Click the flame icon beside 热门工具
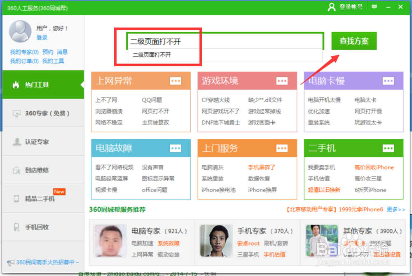 16,84
